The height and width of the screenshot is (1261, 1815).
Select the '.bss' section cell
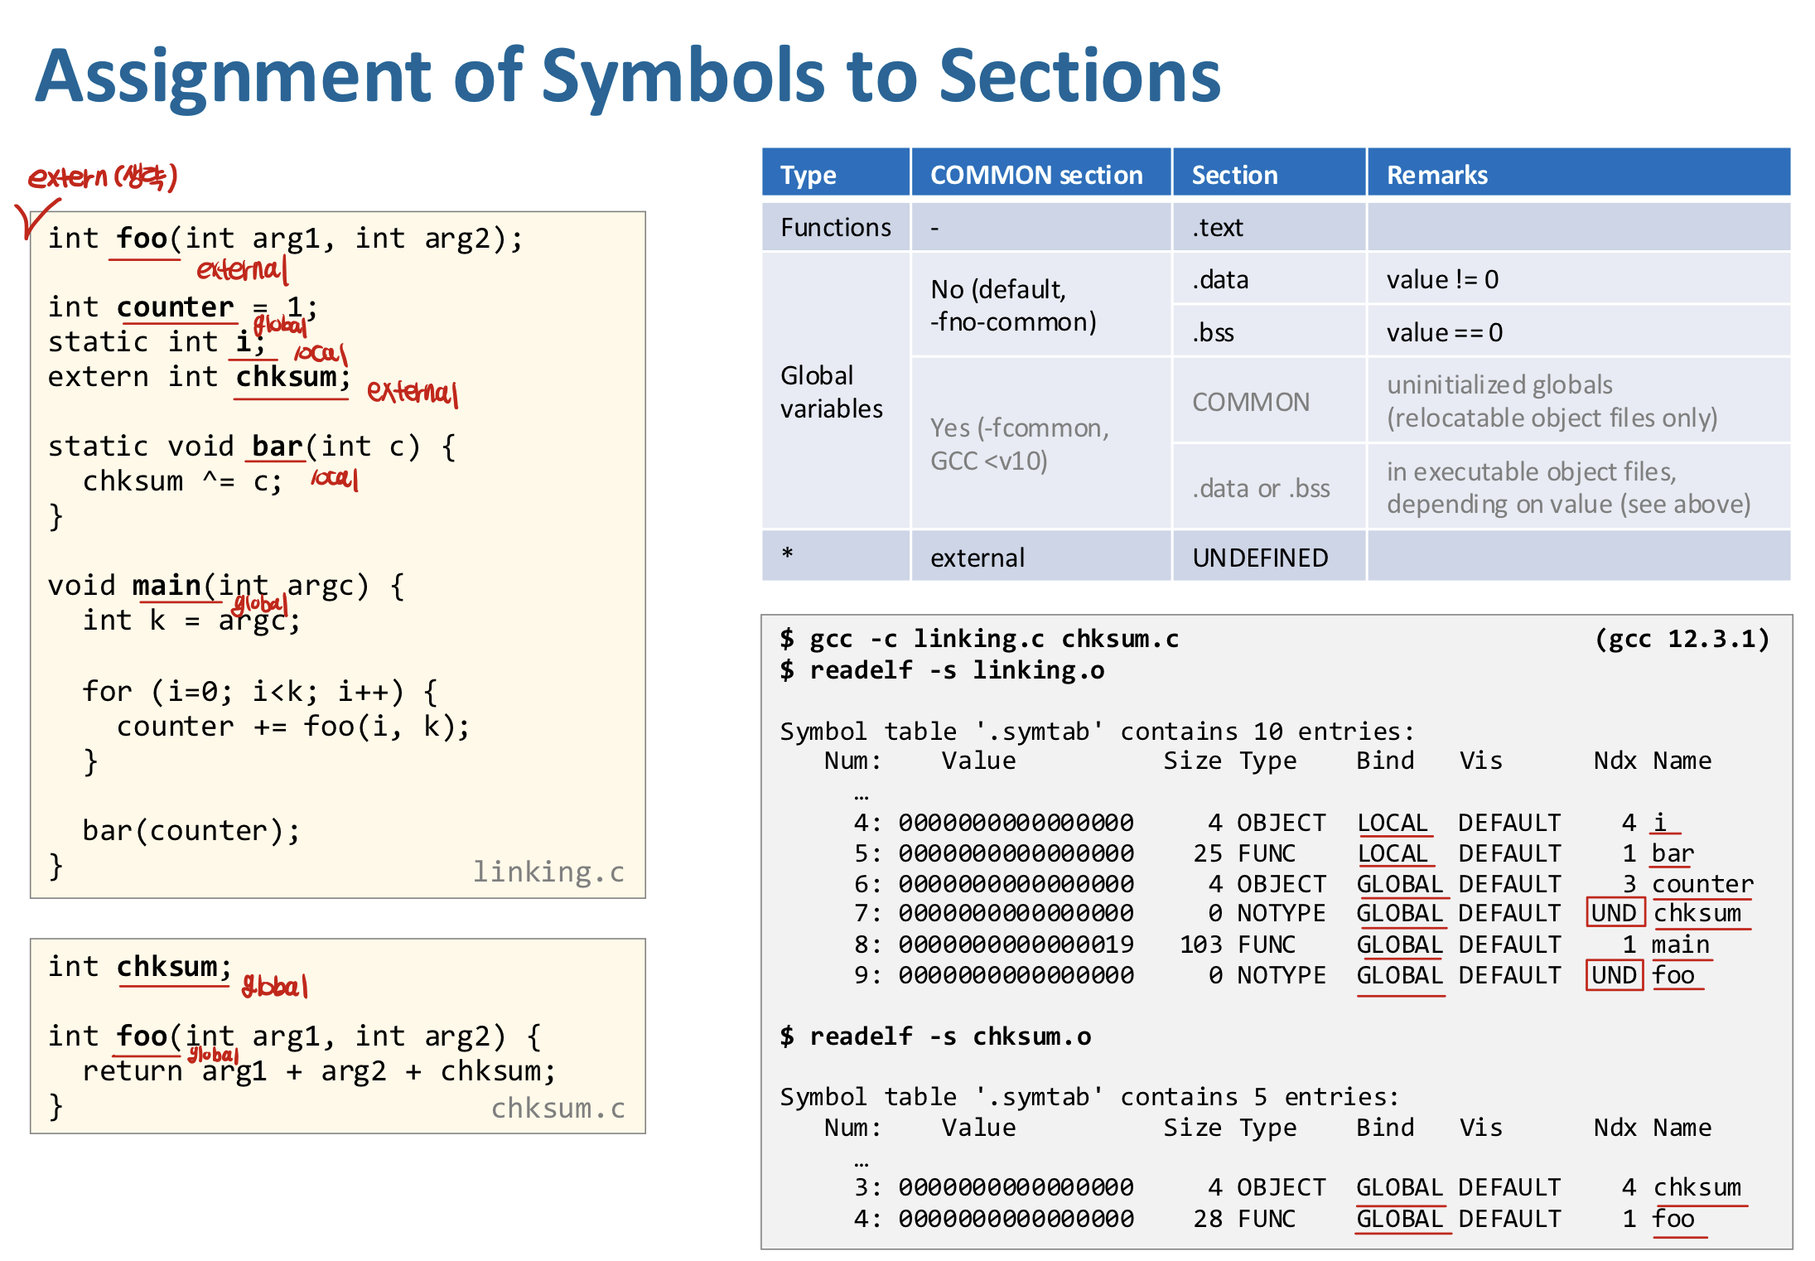(x=1268, y=332)
